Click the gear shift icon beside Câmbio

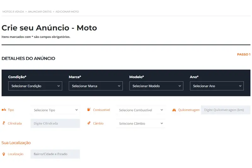click(x=89, y=123)
